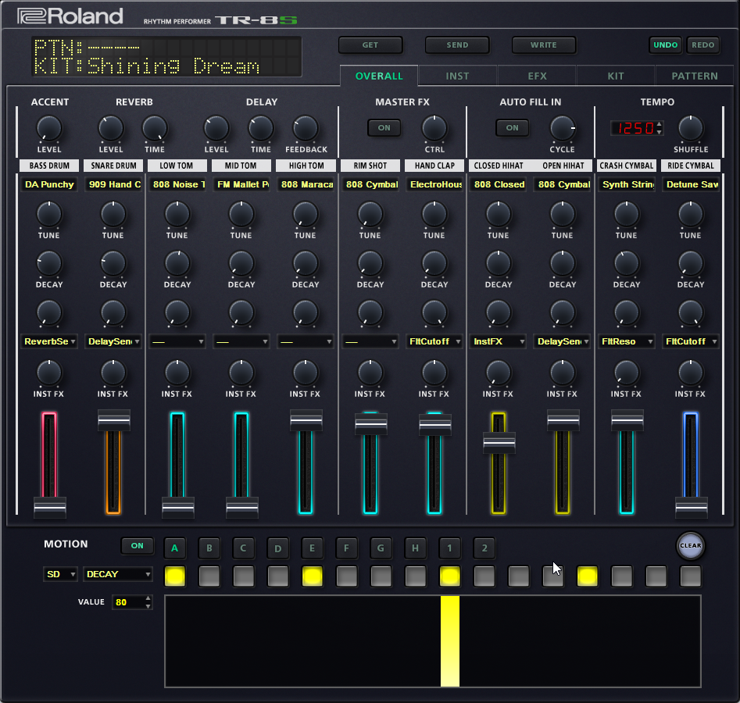Screen dimensions: 740x703
Task: Disable the fifth motion step pad
Action: (313, 576)
